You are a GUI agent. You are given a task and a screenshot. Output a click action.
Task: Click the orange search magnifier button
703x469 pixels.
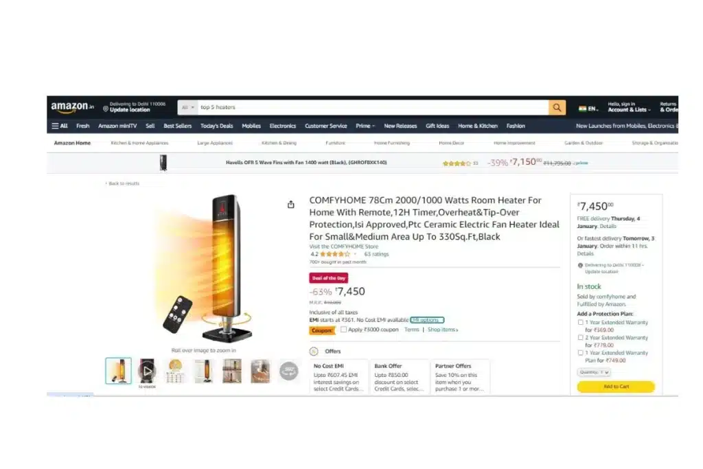[x=557, y=108]
